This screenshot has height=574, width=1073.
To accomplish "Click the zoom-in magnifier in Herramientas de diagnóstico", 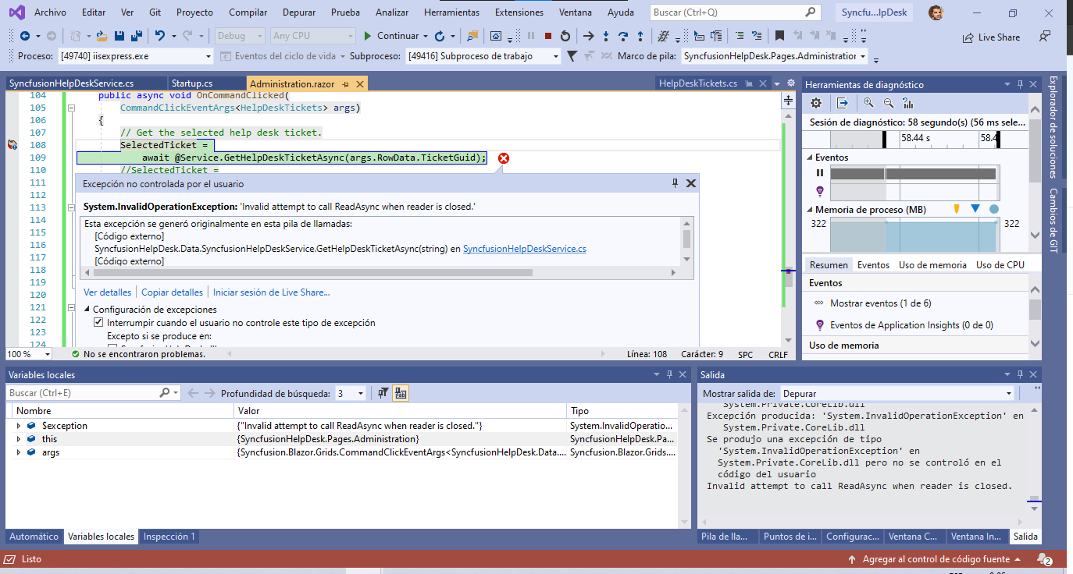I will pyautogui.click(x=869, y=103).
